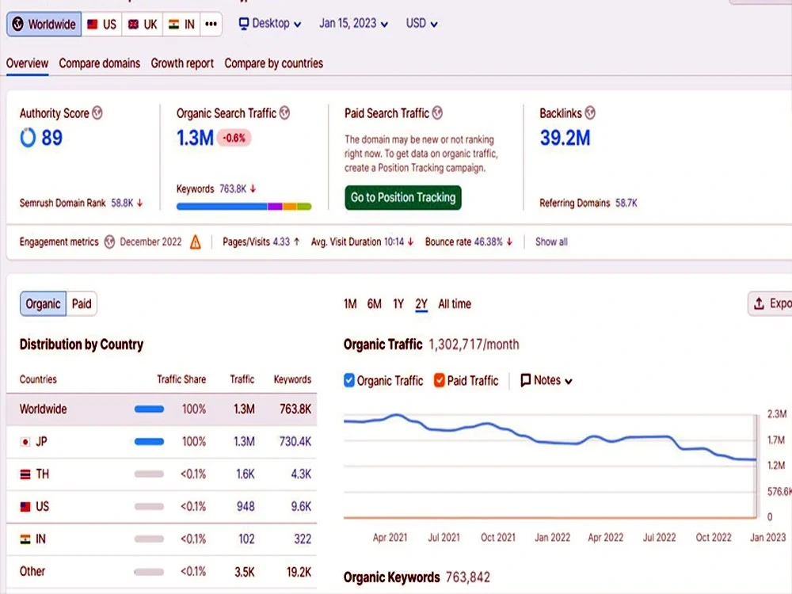Image resolution: width=792 pixels, height=594 pixels.
Task: Click the Export upload icon
Action: (759, 303)
